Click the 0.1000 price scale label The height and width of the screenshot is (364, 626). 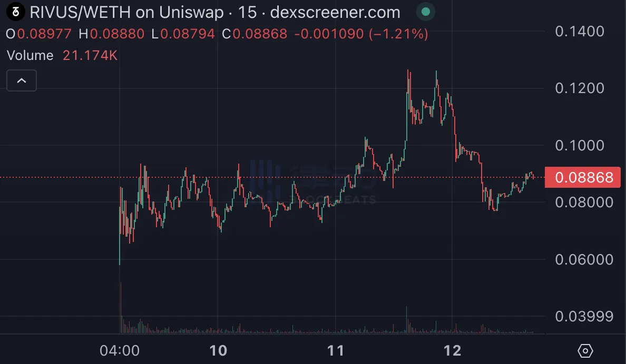click(580, 145)
